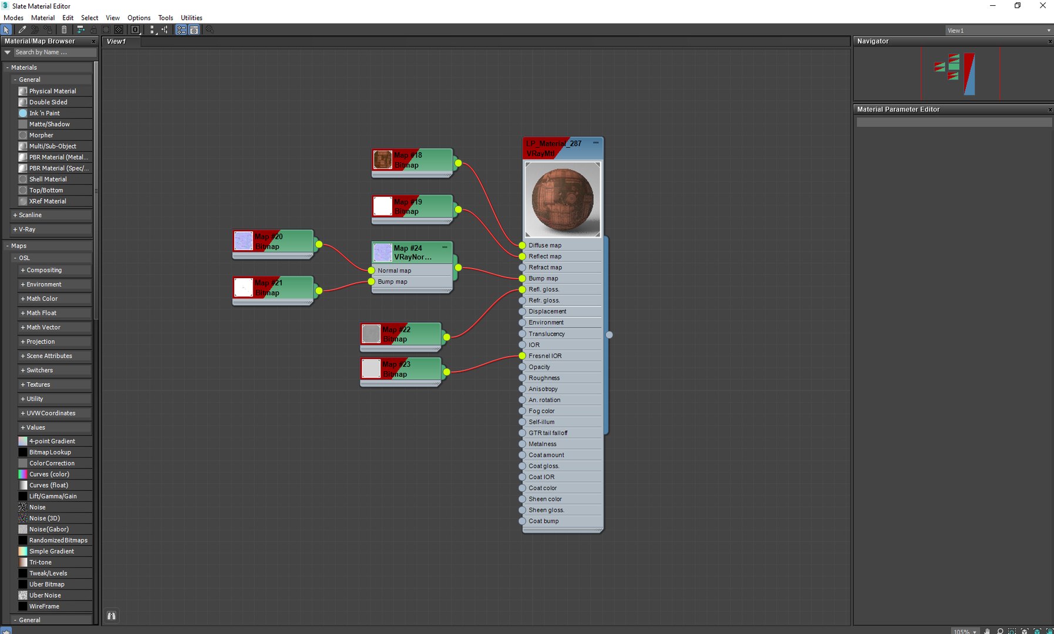Expand the V-Ray materials group
This screenshot has height=634, width=1054.
pos(15,230)
